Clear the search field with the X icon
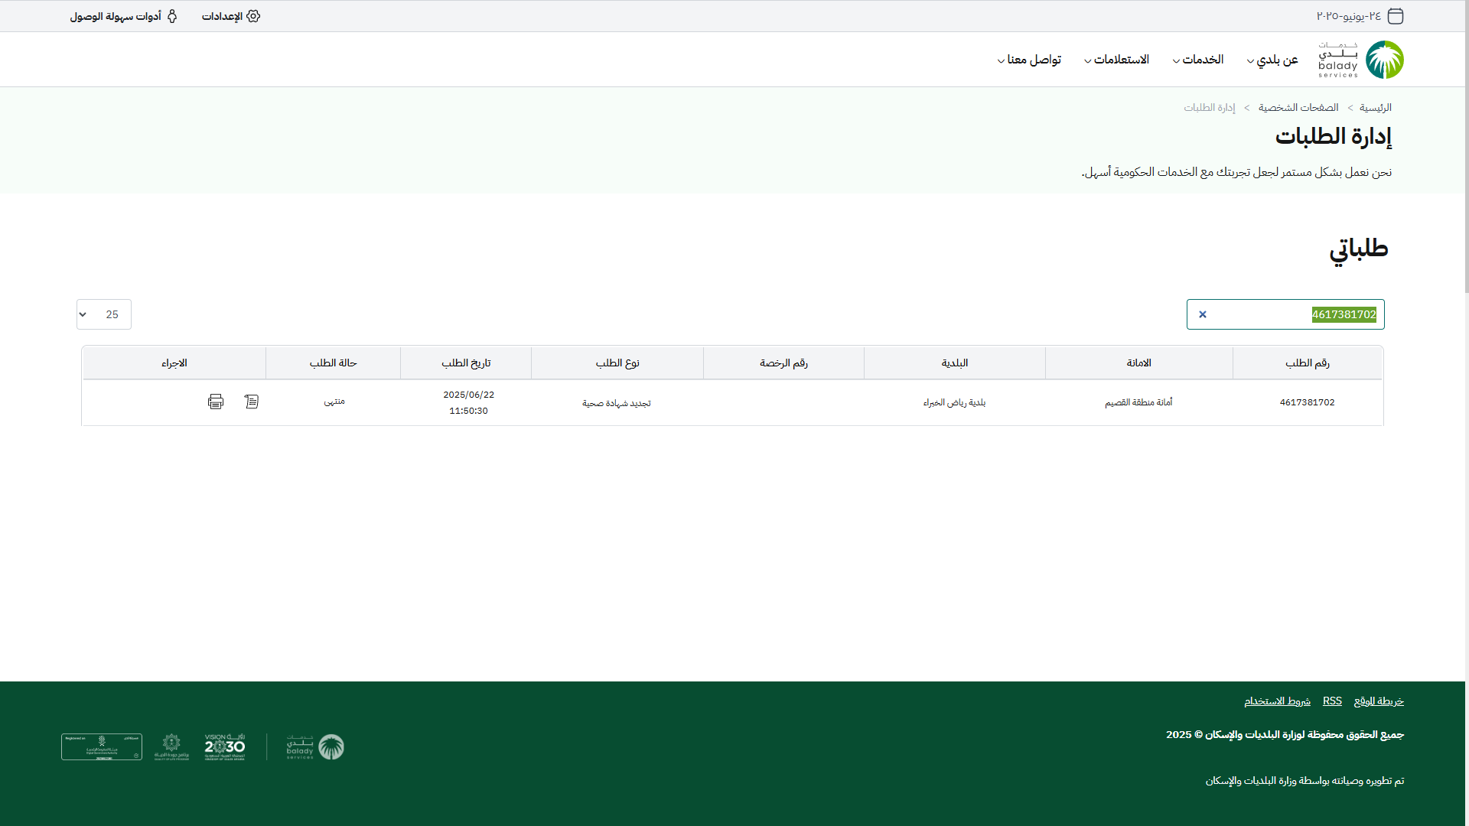The width and height of the screenshot is (1469, 826). (x=1203, y=314)
